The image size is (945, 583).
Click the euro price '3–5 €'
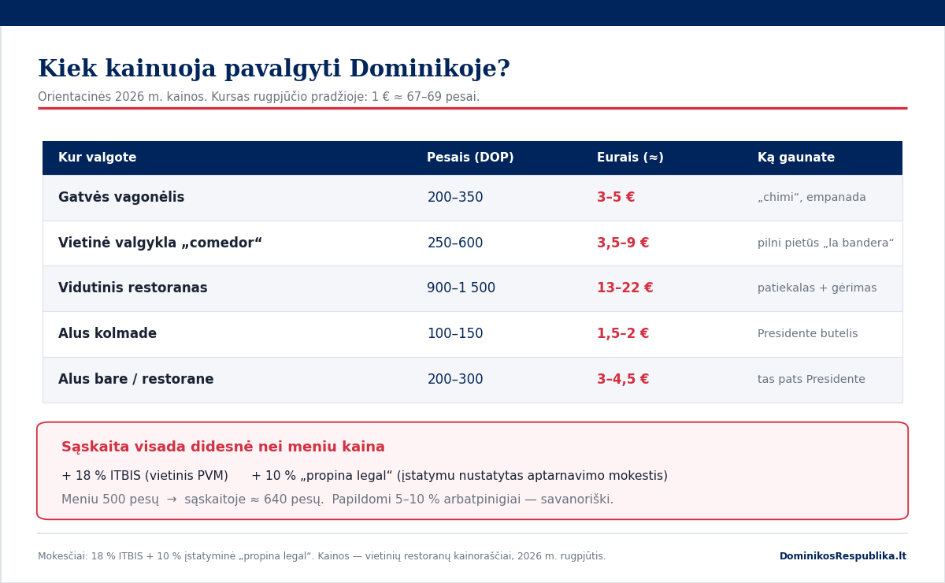(x=616, y=198)
